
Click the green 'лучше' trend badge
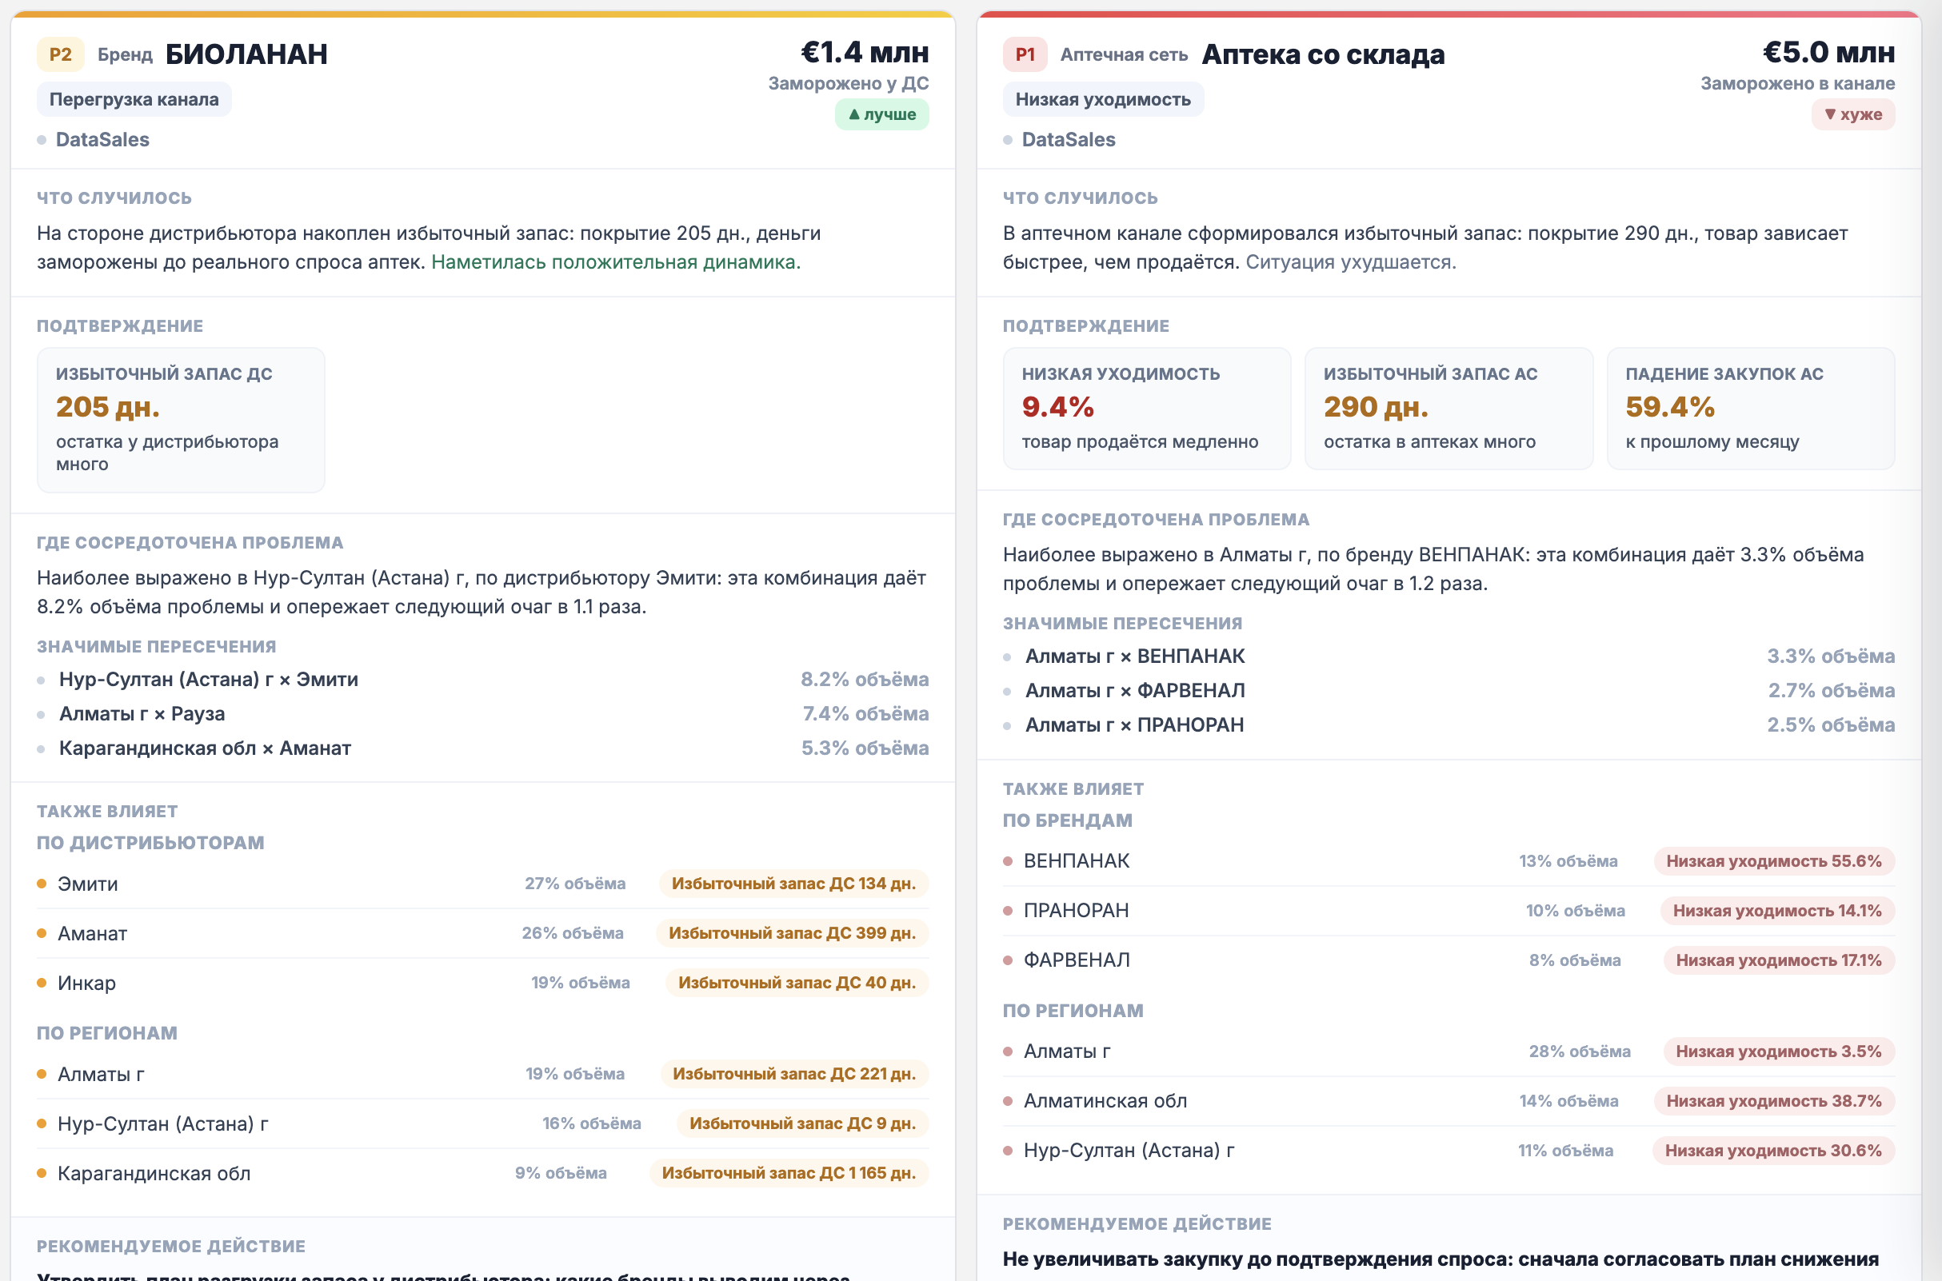(881, 114)
